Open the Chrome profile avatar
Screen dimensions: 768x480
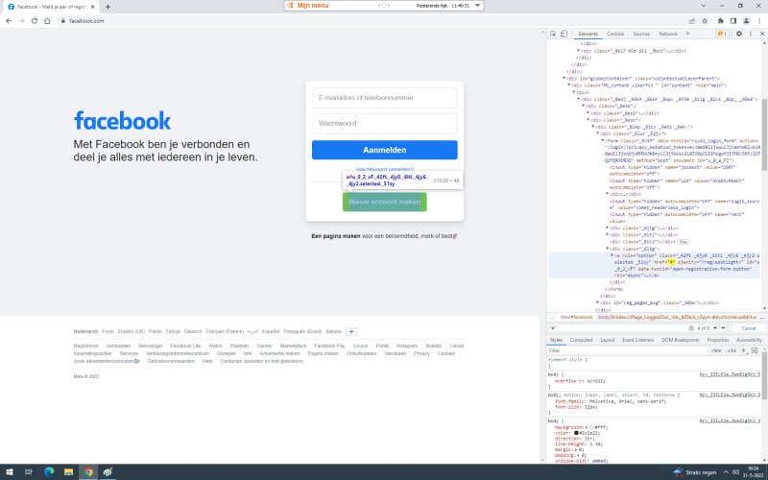[746, 21]
